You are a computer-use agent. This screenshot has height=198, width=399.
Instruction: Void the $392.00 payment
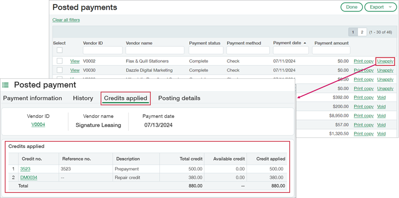click(381, 97)
